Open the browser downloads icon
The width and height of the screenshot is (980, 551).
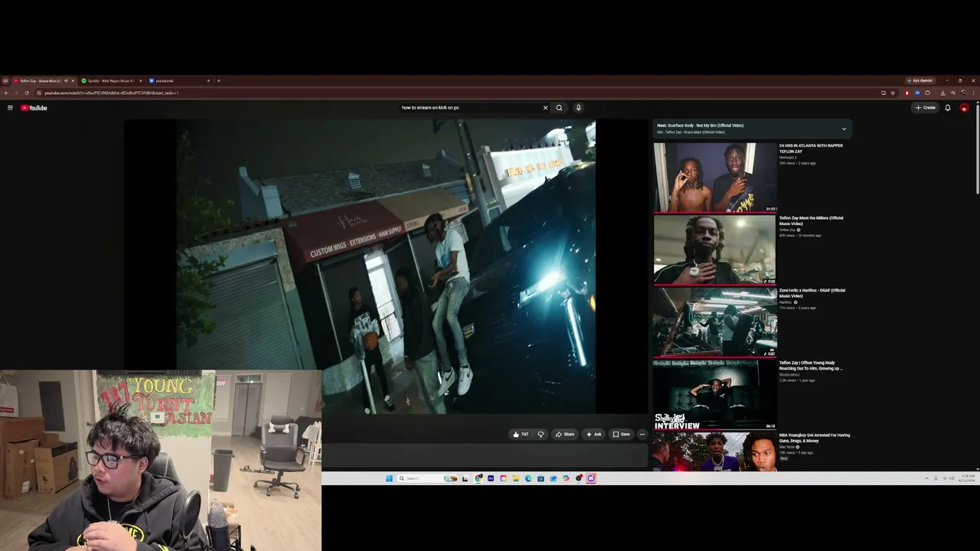coord(942,93)
